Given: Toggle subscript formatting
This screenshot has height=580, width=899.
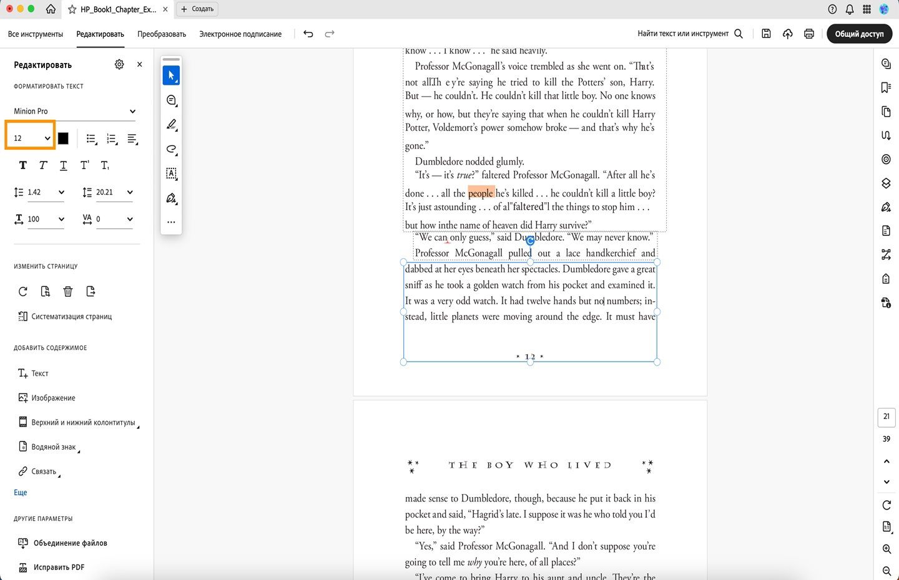Looking at the screenshot, I should coord(105,165).
